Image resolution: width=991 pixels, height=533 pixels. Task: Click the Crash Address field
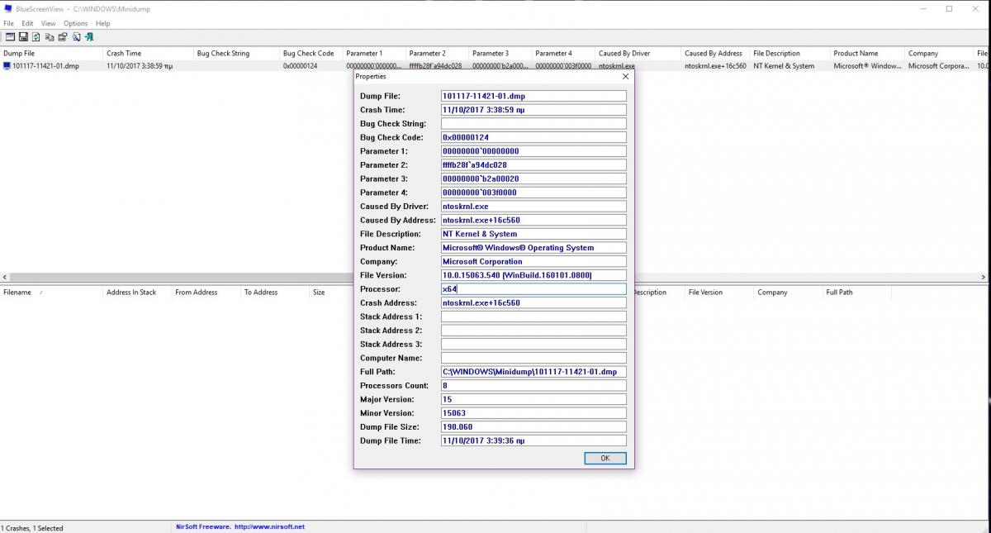533,302
